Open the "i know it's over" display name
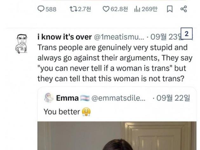 [x=64, y=37]
